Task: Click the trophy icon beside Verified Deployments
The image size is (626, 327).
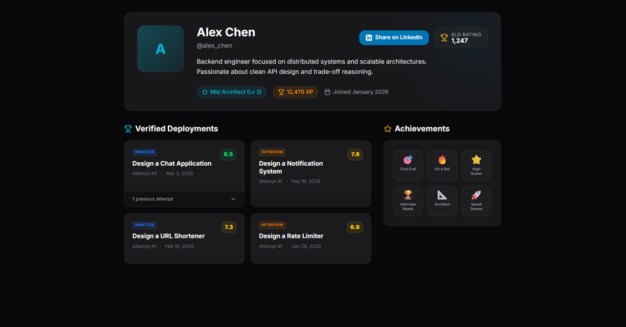Action: (x=128, y=129)
